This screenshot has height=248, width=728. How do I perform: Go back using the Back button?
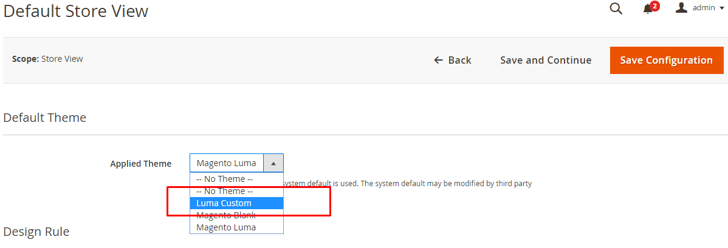453,60
